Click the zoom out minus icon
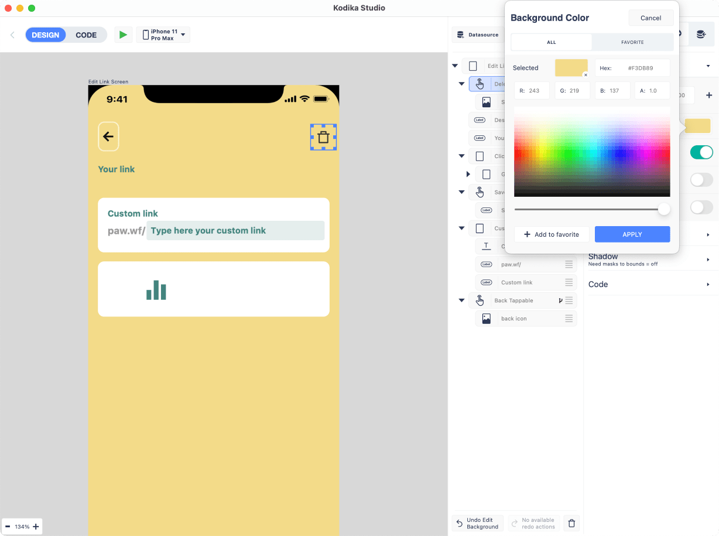This screenshot has height=536, width=719. [x=8, y=527]
